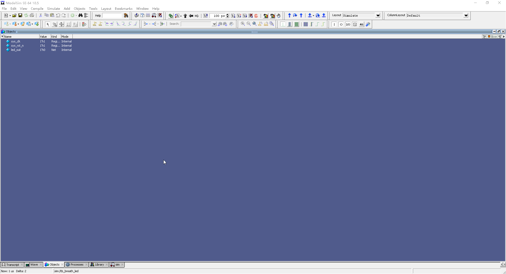Image resolution: width=506 pixels, height=274 pixels.
Task: Sort by the Kind column header
Action: tap(56, 37)
